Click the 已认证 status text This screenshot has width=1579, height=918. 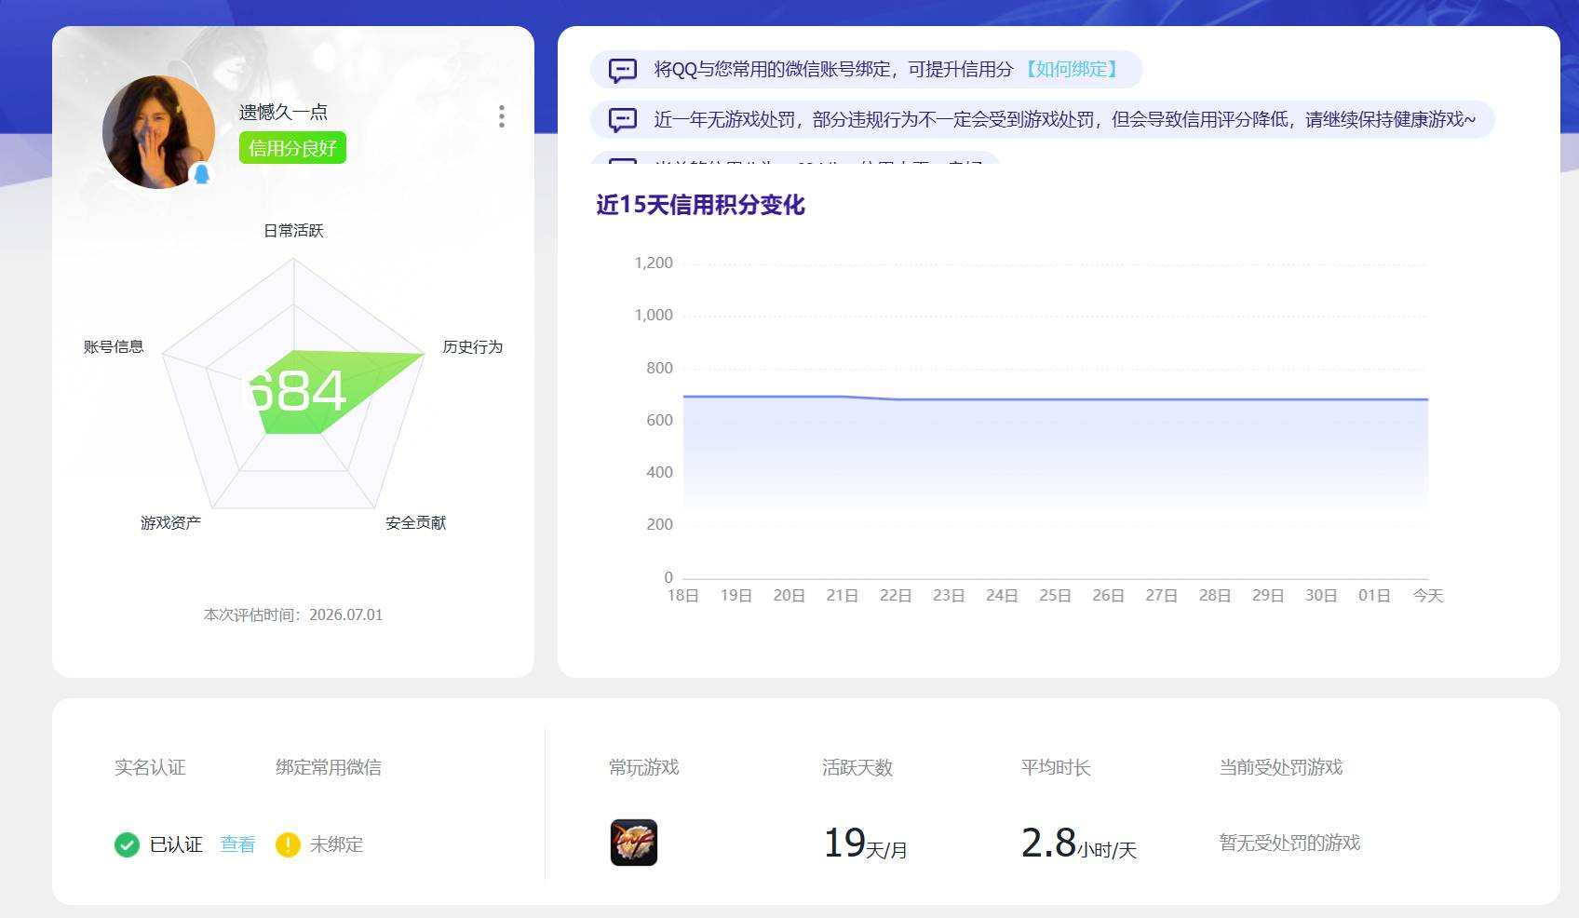[x=176, y=844]
